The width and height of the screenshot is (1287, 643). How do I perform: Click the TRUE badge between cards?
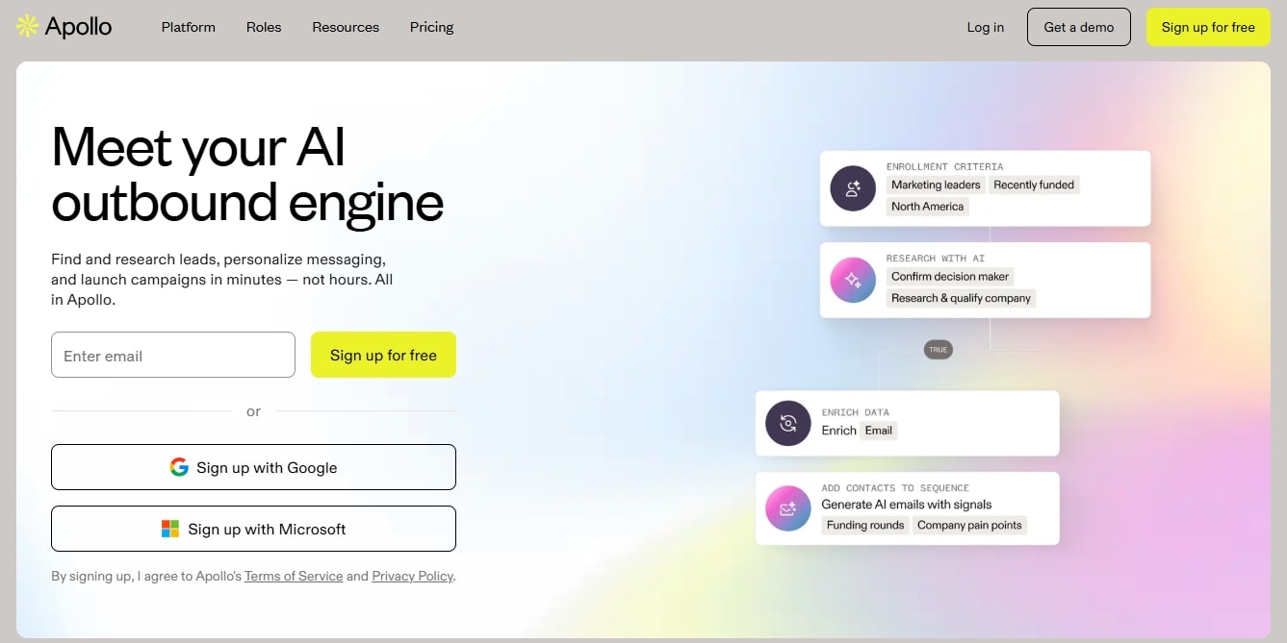point(938,350)
